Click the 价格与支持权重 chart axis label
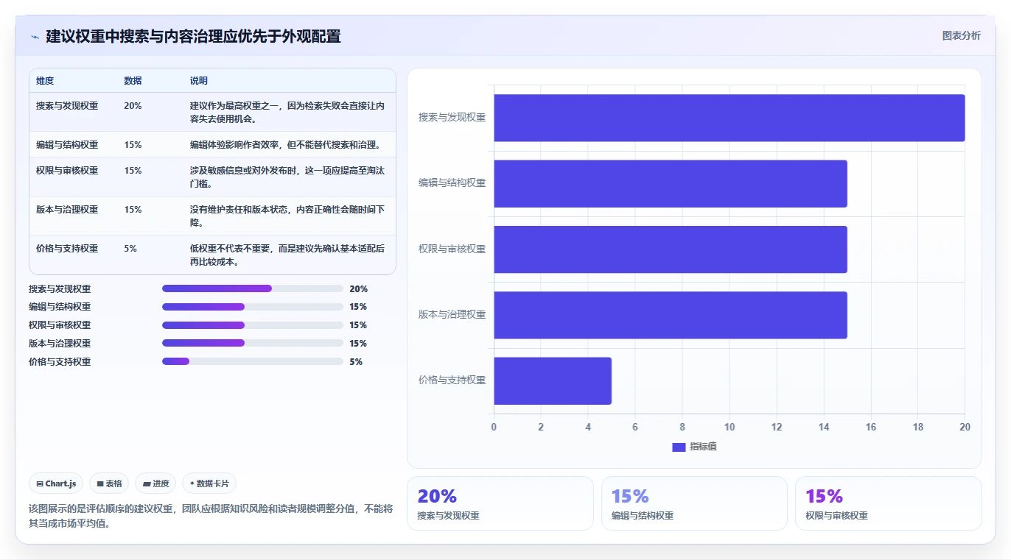Screen dimensions: 1011x560 452,380
